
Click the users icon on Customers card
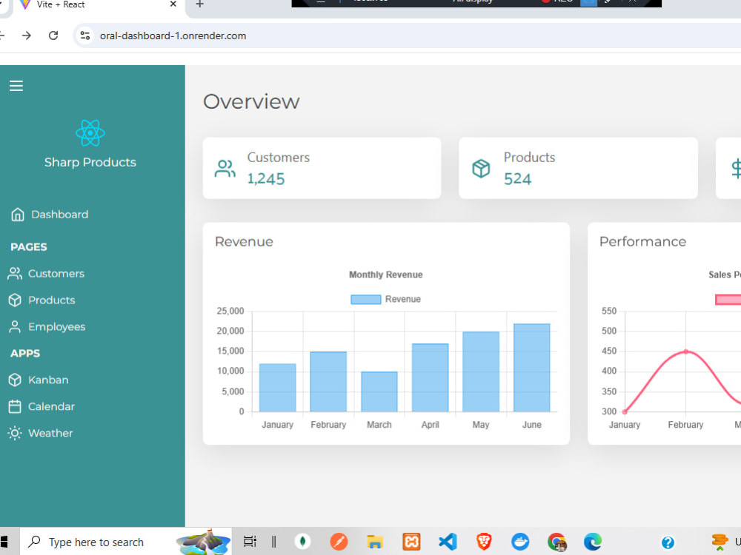click(225, 169)
